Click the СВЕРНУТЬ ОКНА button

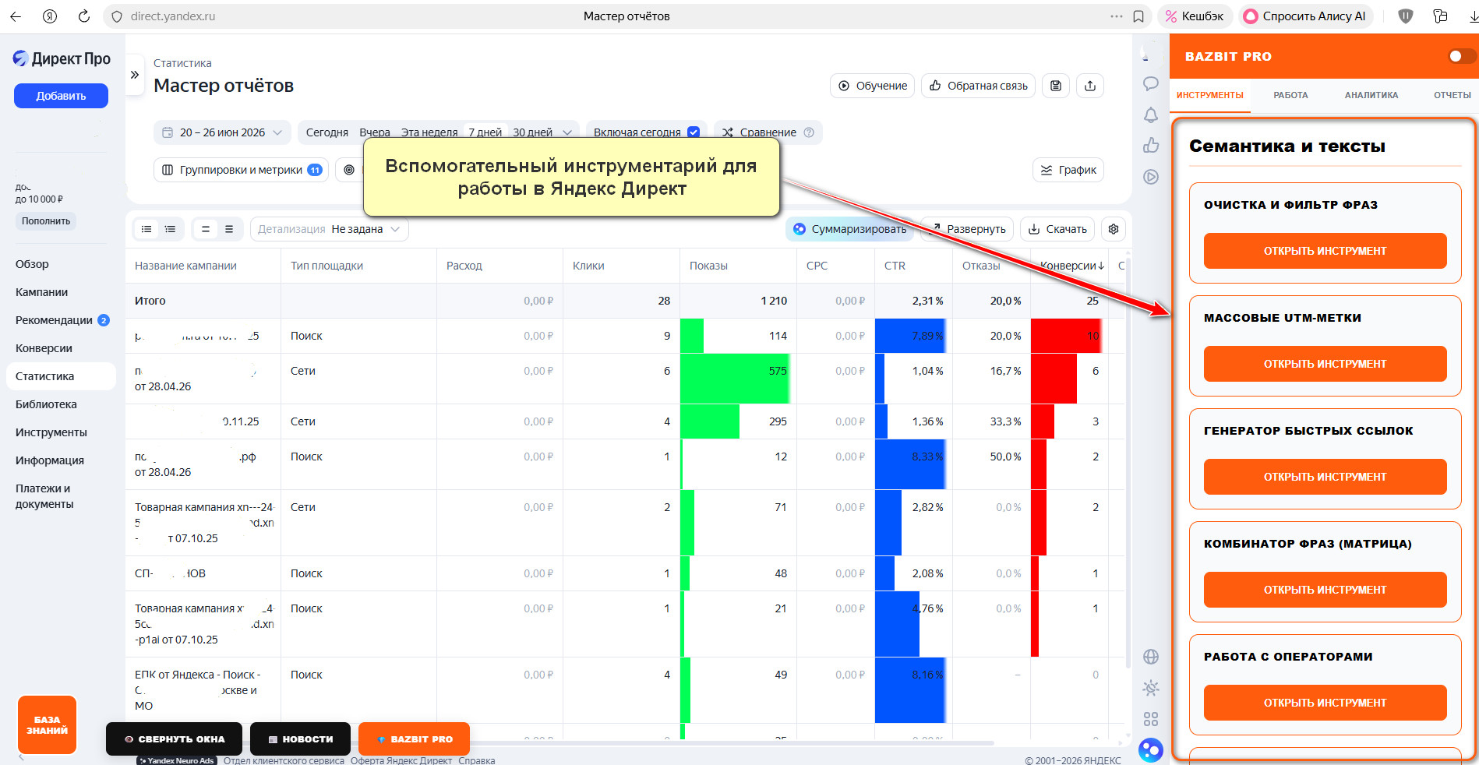(174, 739)
